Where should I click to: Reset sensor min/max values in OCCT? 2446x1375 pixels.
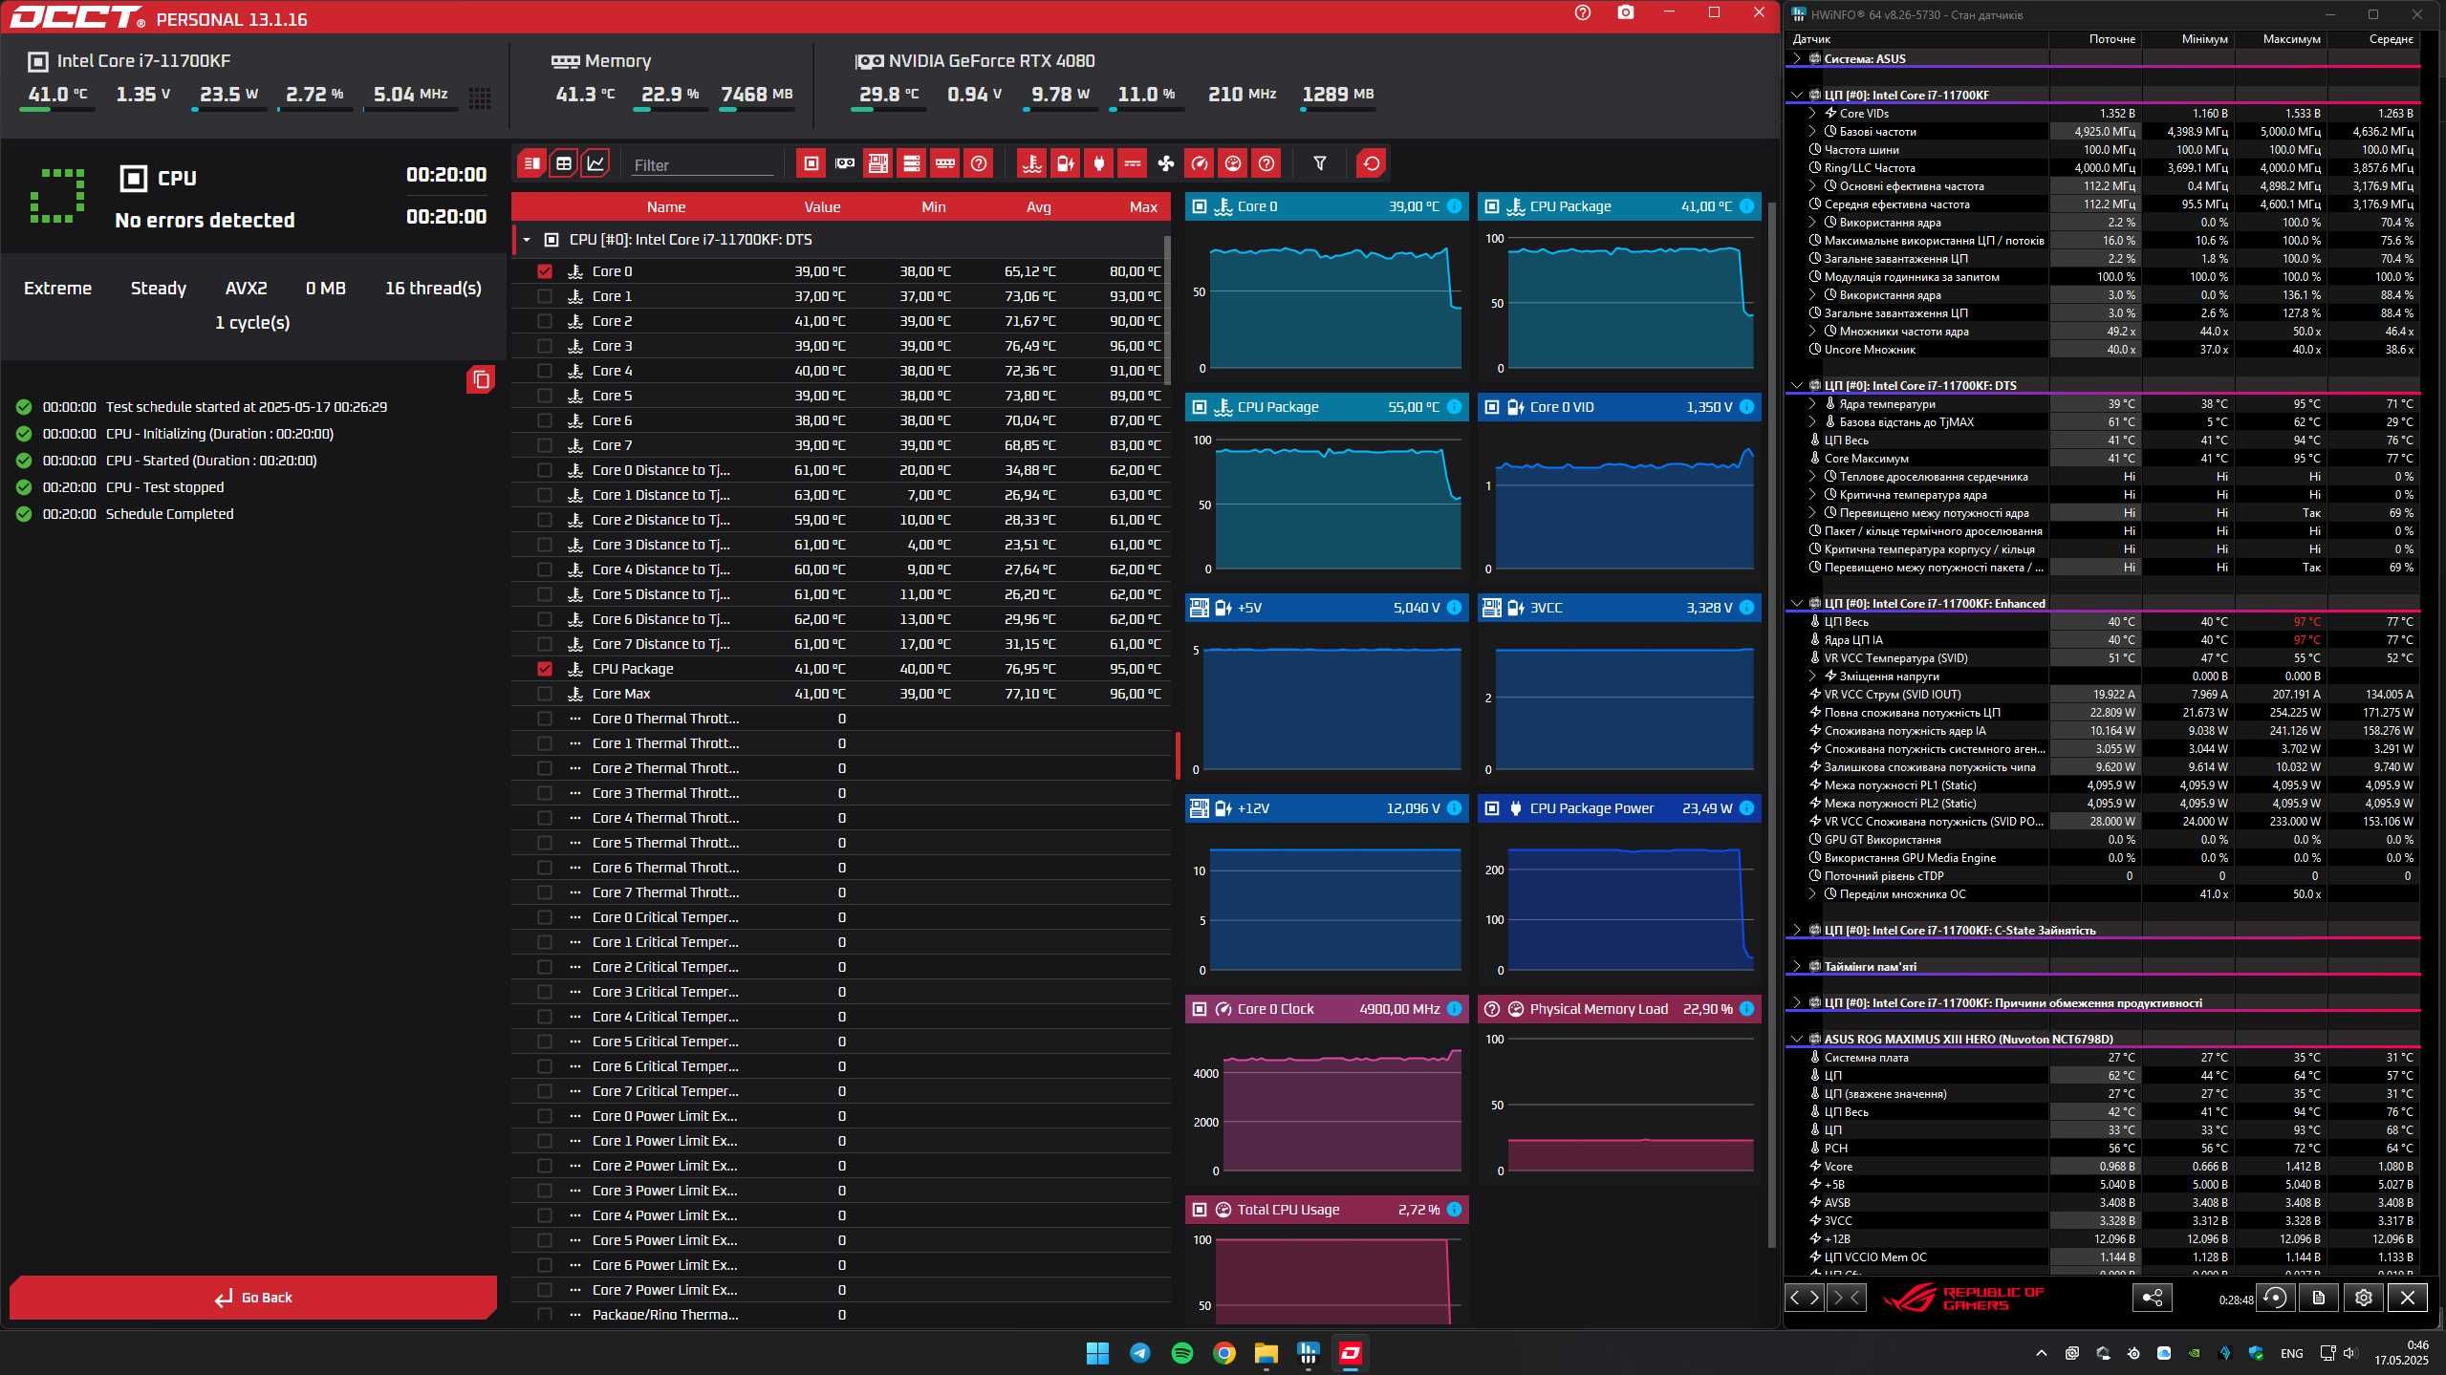[x=1372, y=163]
